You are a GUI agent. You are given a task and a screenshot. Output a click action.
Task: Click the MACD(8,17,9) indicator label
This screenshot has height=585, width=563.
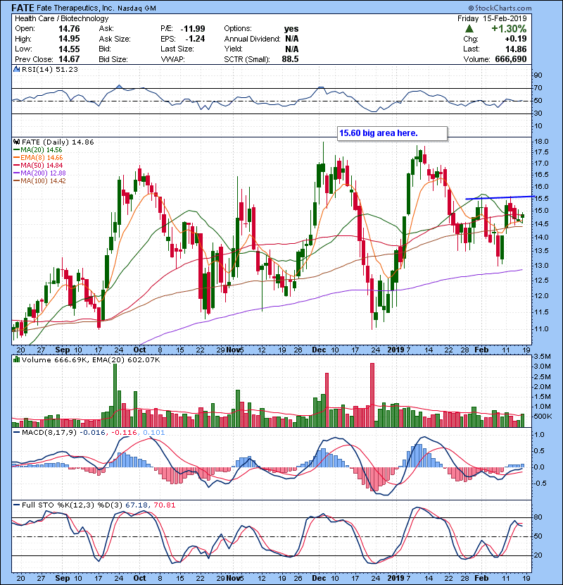click(49, 433)
